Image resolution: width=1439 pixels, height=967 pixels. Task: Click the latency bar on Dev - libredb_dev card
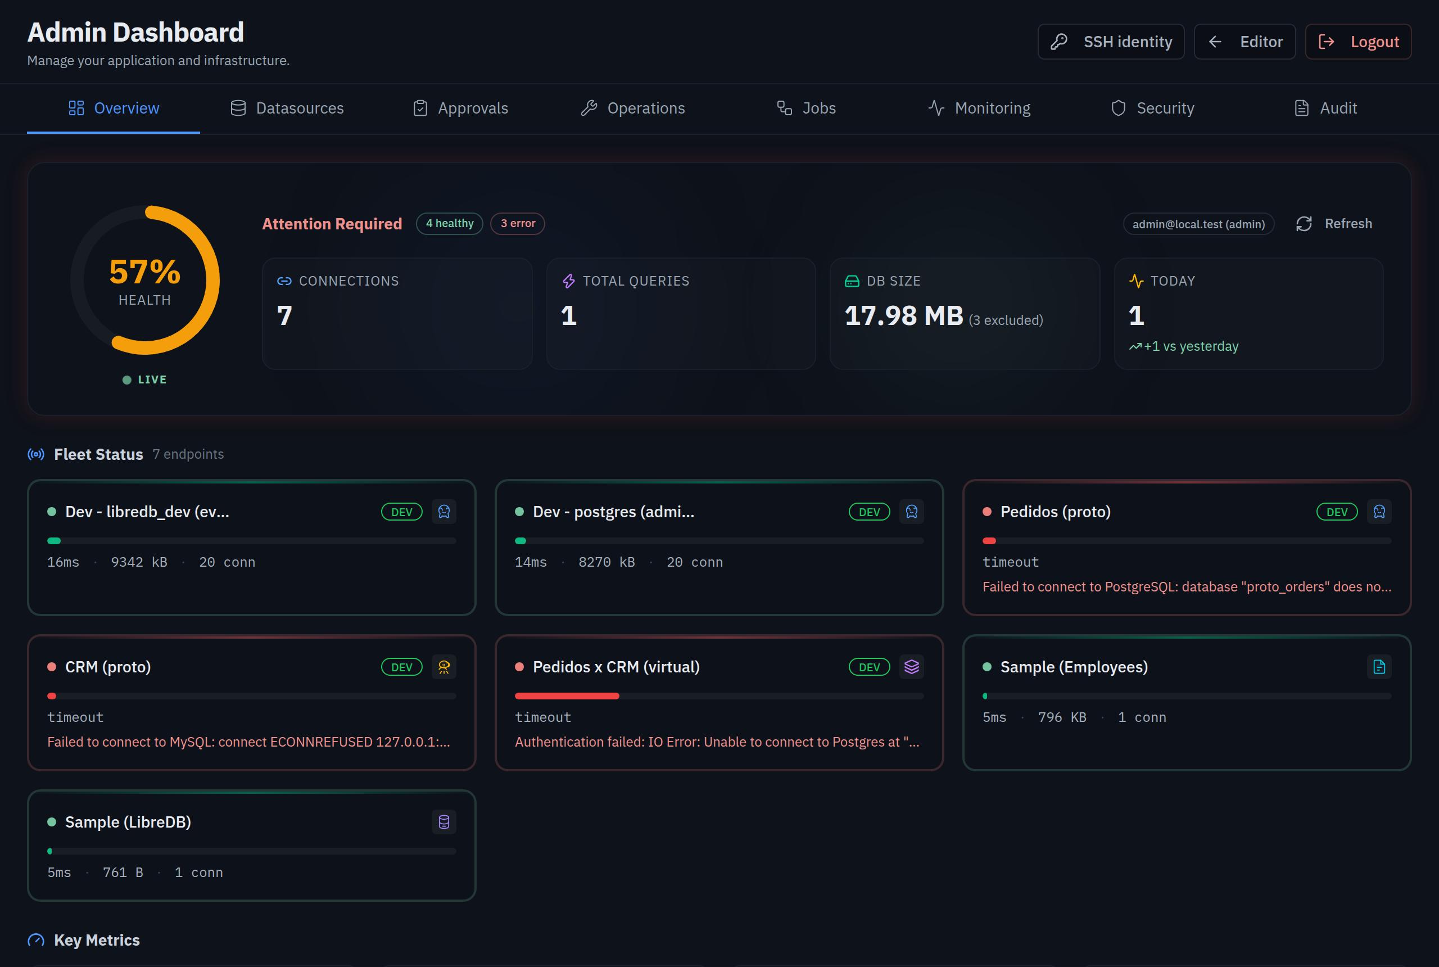(252, 541)
